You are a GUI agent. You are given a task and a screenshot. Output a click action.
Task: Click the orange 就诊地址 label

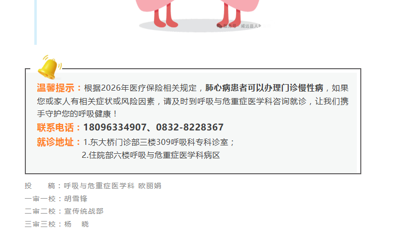(56, 142)
